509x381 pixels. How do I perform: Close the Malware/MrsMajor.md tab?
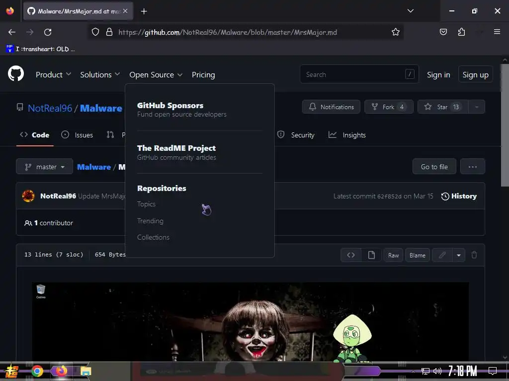coord(125,11)
